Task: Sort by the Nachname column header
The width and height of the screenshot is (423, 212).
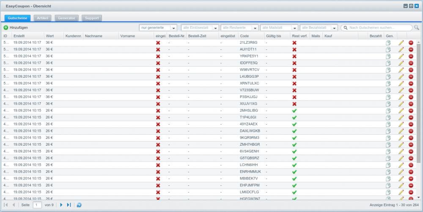Action: [101, 36]
